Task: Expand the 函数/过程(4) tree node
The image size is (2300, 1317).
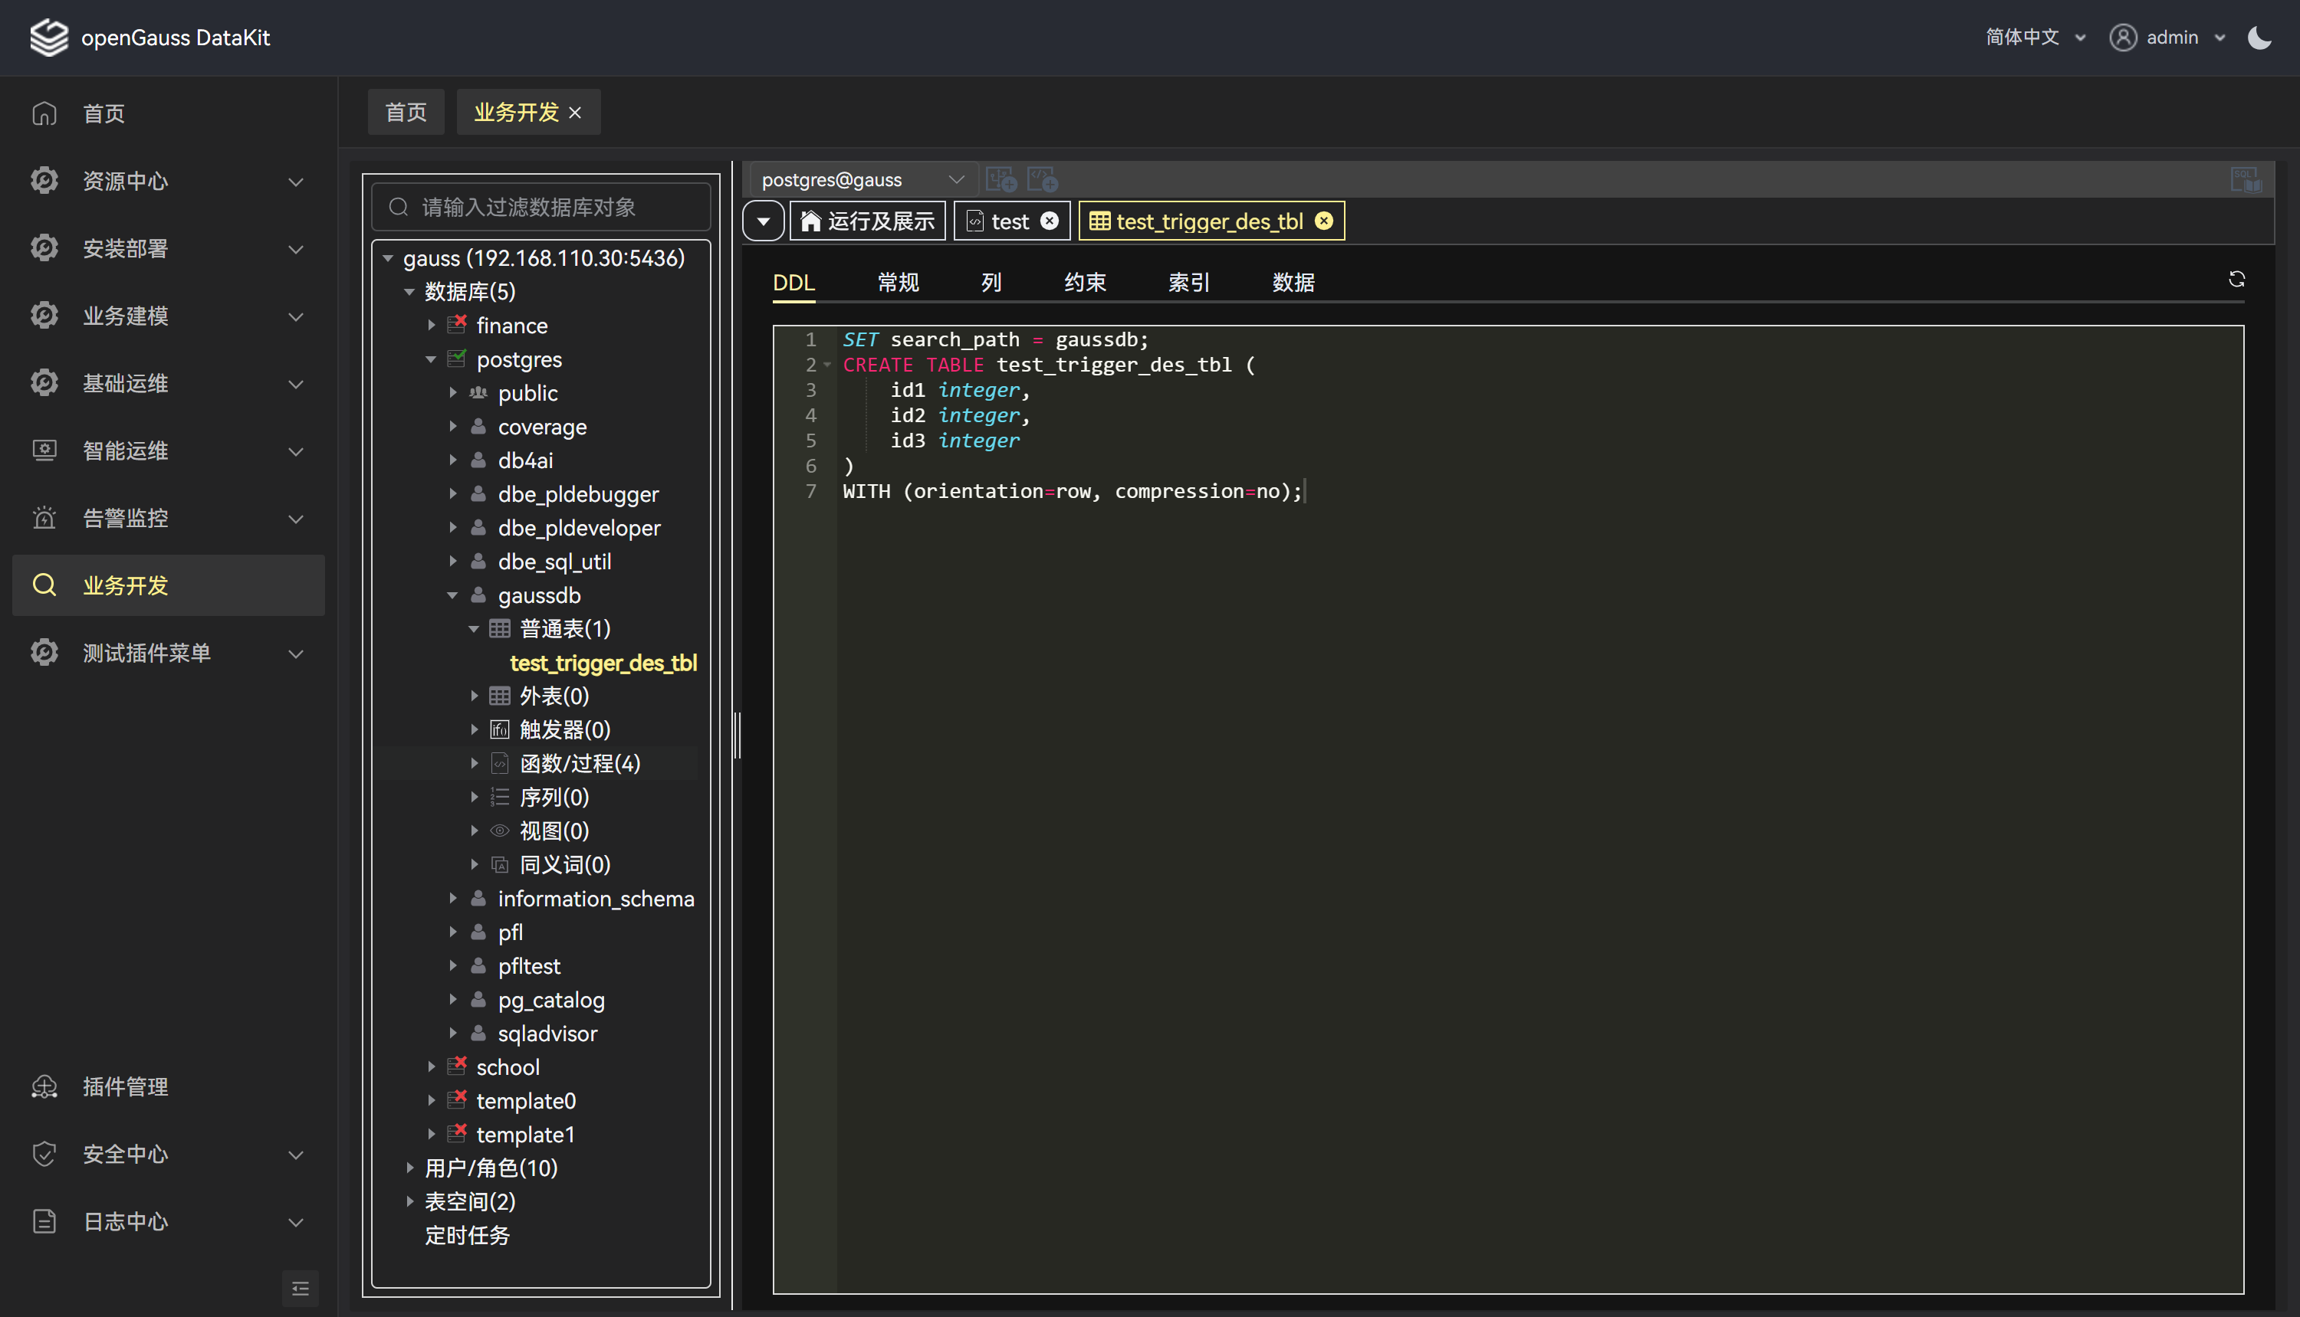Action: (x=475, y=763)
